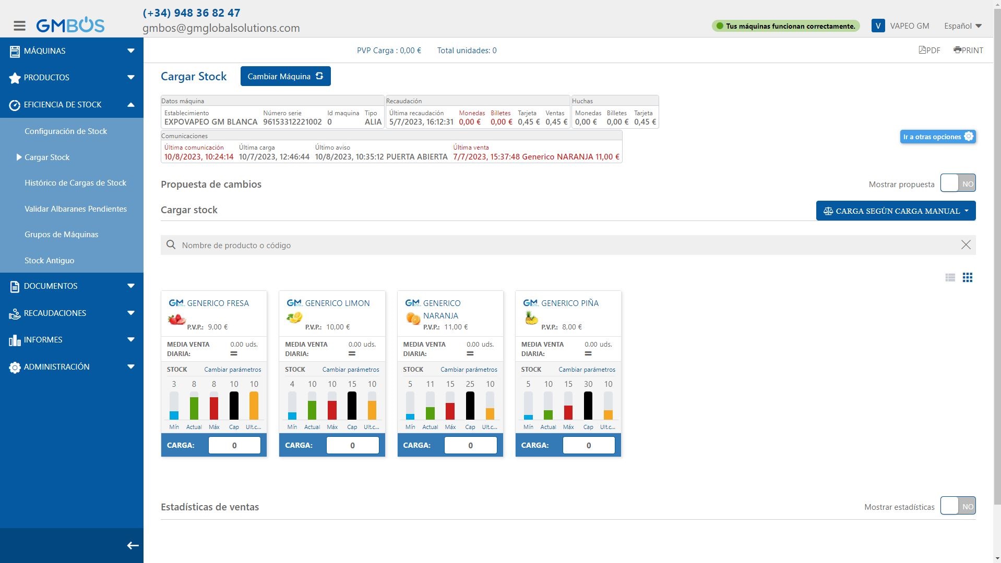This screenshot has height=563, width=1001.
Task: Open Histórico de Cargas de Stock
Action: (75, 183)
